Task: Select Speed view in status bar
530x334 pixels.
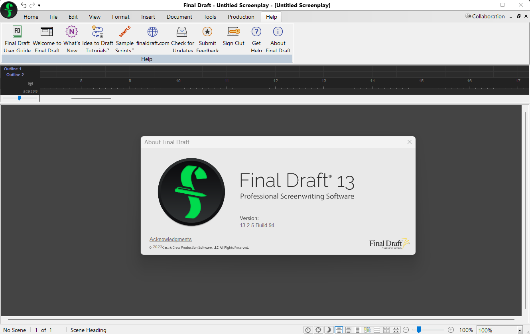Action: 358,330
